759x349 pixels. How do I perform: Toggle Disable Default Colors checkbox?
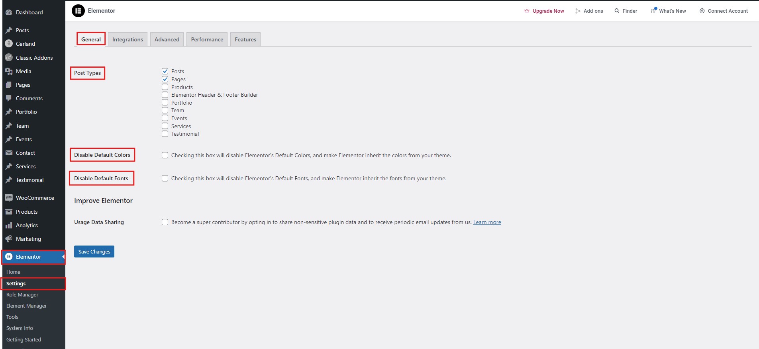[165, 155]
